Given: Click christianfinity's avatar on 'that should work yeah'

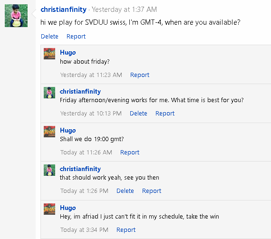Looking at the screenshot, I should tap(49, 170).
